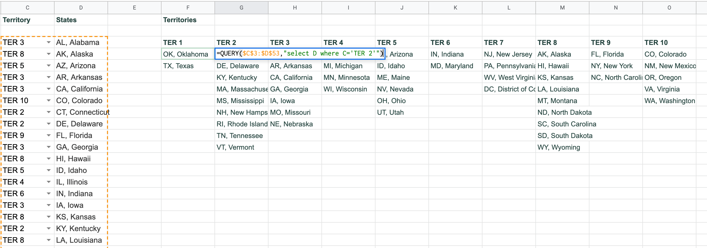This screenshot has width=707, height=248.
Task: Click the Territory header cell
Action: [x=16, y=20]
